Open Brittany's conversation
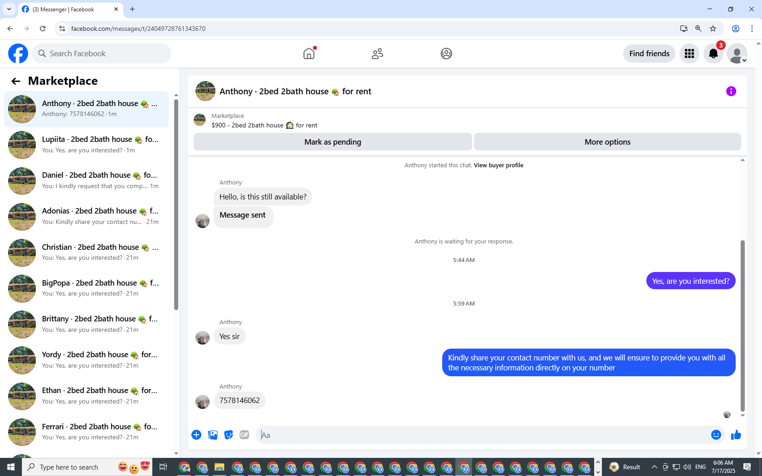Viewport: 762px width, 476px height. coord(86,325)
